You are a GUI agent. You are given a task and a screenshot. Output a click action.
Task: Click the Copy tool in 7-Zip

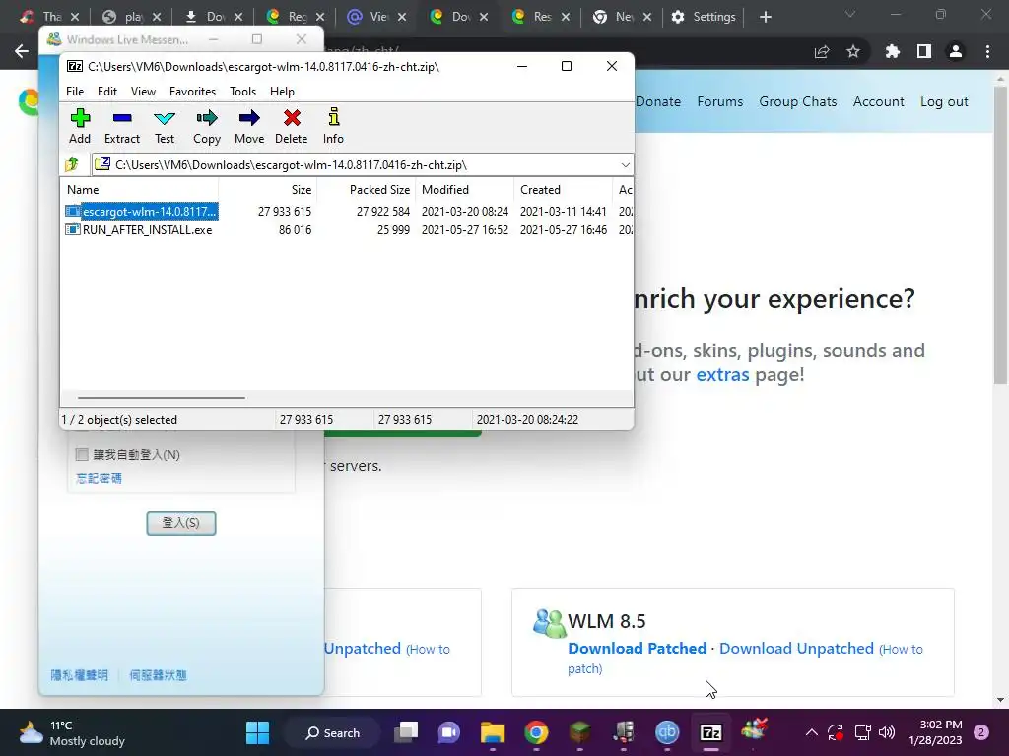[207, 126]
